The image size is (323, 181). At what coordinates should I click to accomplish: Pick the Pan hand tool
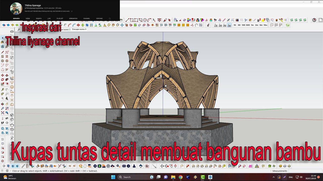tap(7, 104)
